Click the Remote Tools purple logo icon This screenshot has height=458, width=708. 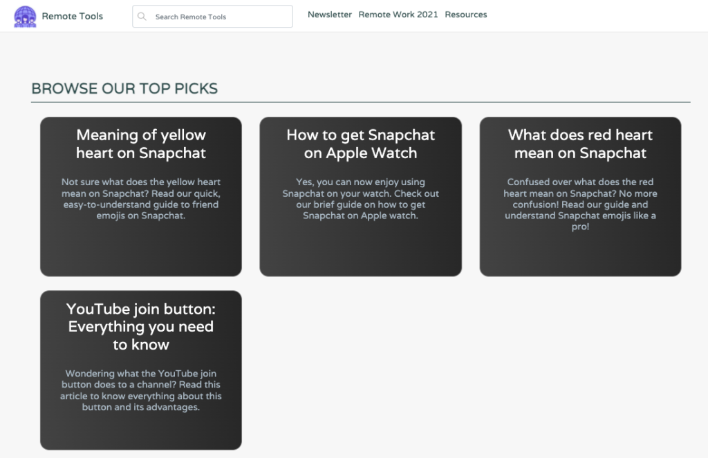[26, 15]
